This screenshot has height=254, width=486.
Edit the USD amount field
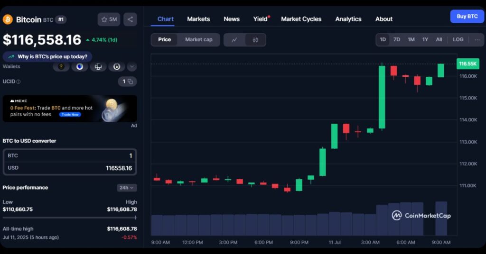point(70,168)
